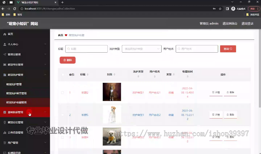Click the 个人中心 person icon
The width and height of the screenshot is (261, 154).
tap(5, 44)
